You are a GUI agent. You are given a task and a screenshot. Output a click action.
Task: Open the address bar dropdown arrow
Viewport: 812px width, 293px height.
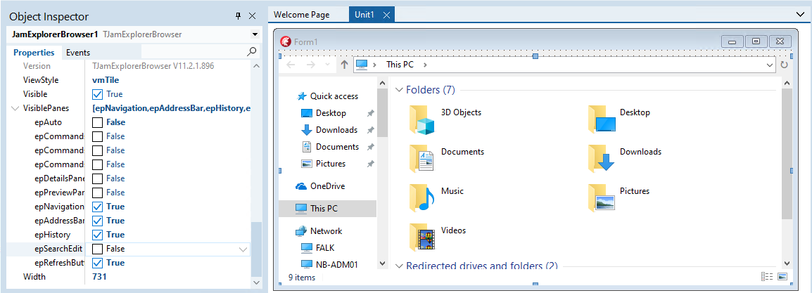tap(770, 65)
